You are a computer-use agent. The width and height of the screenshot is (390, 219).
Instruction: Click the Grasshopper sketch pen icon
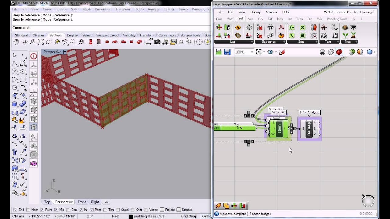point(282,52)
